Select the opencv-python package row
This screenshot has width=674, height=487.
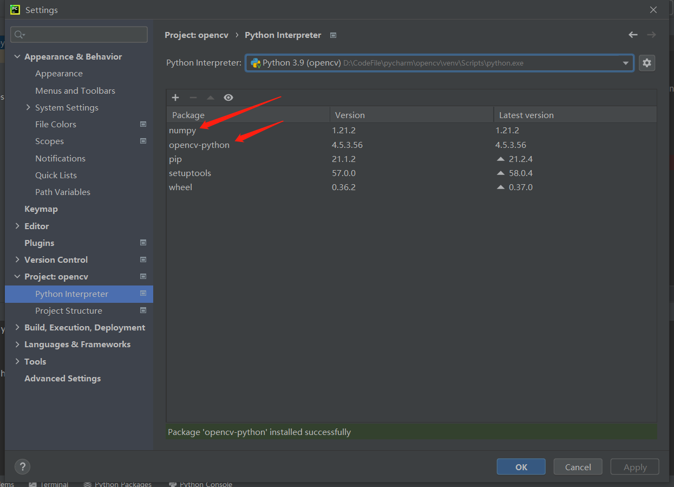[411, 145]
